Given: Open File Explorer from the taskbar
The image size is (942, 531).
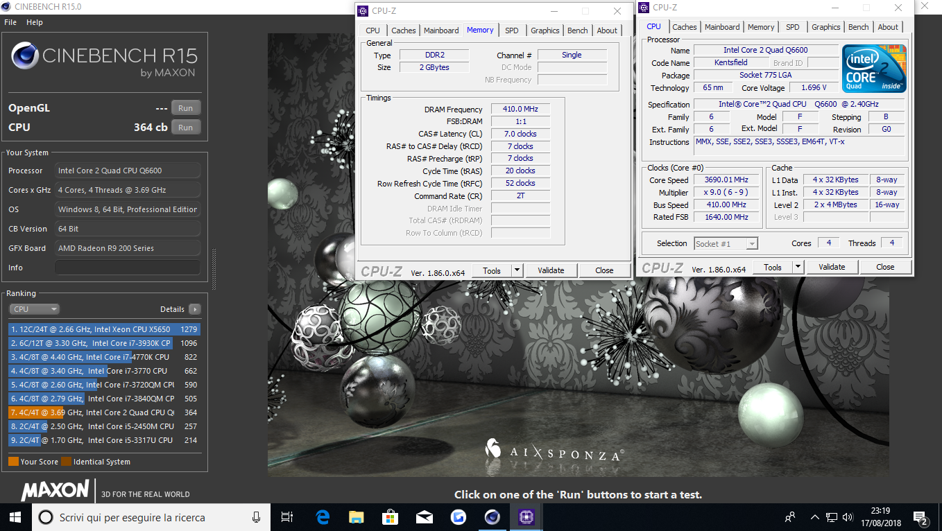Looking at the screenshot, I should pyautogui.click(x=357, y=517).
